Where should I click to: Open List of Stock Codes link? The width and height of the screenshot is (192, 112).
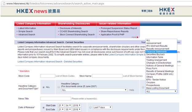[x=65, y=76]
